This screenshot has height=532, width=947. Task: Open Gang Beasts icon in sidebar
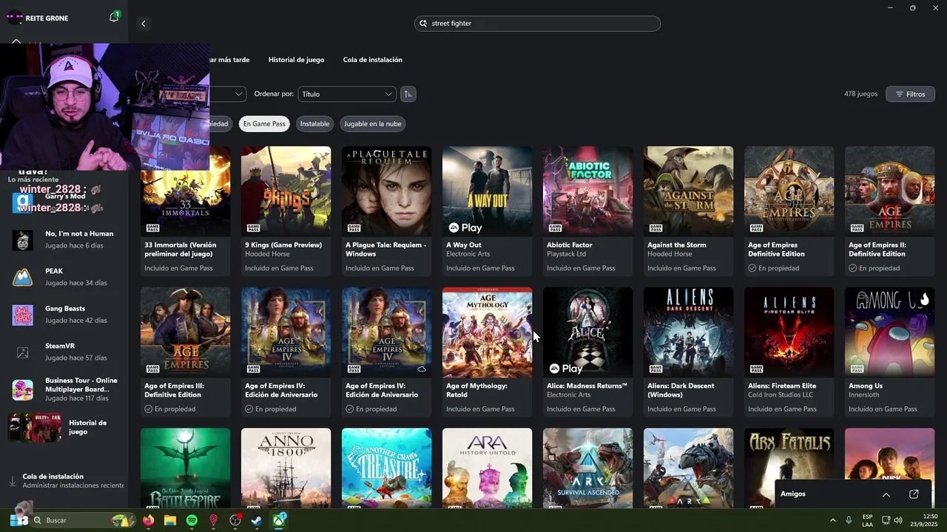click(x=23, y=315)
